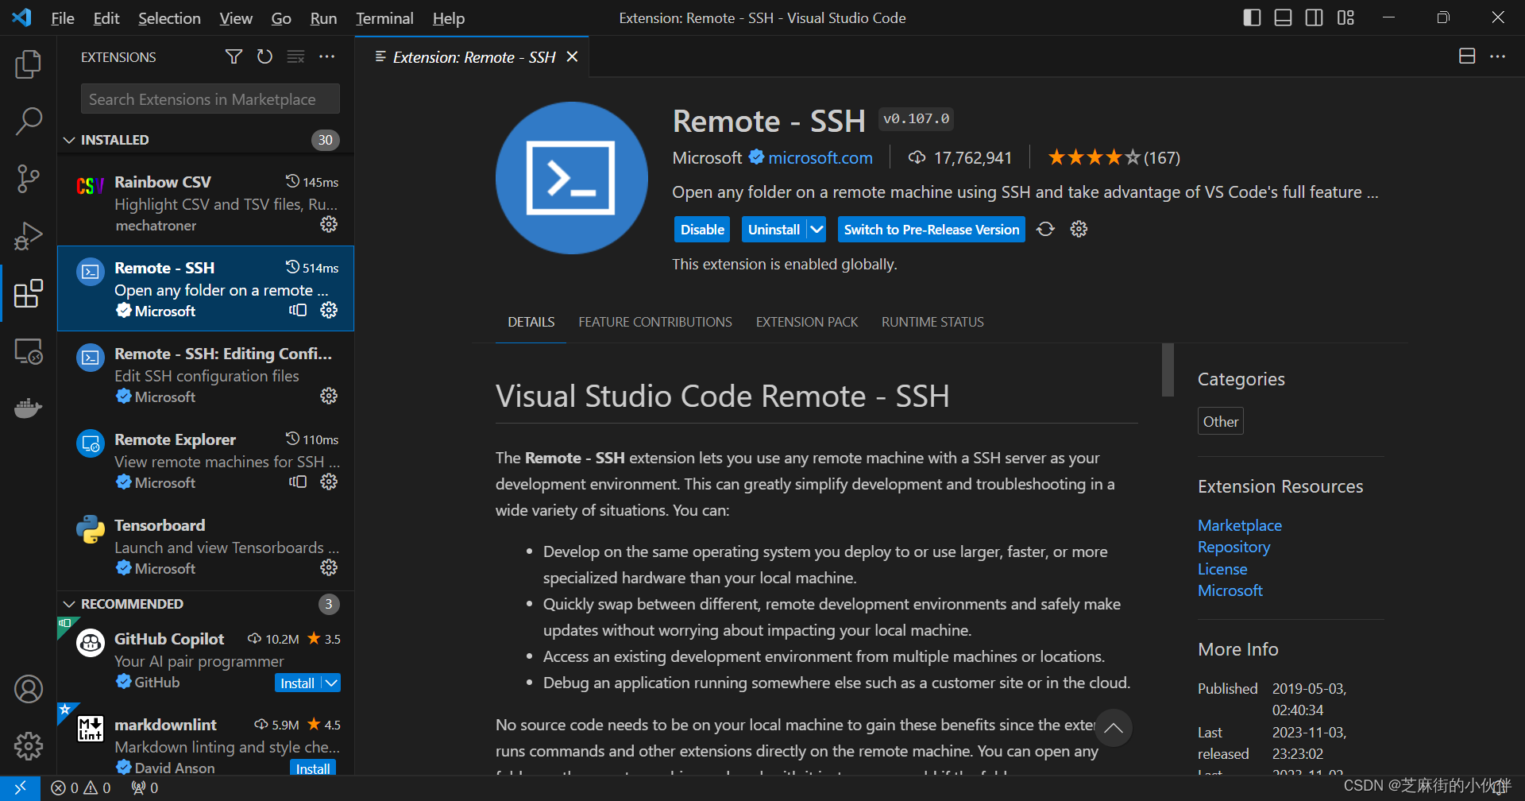Open the File menu

62,17
